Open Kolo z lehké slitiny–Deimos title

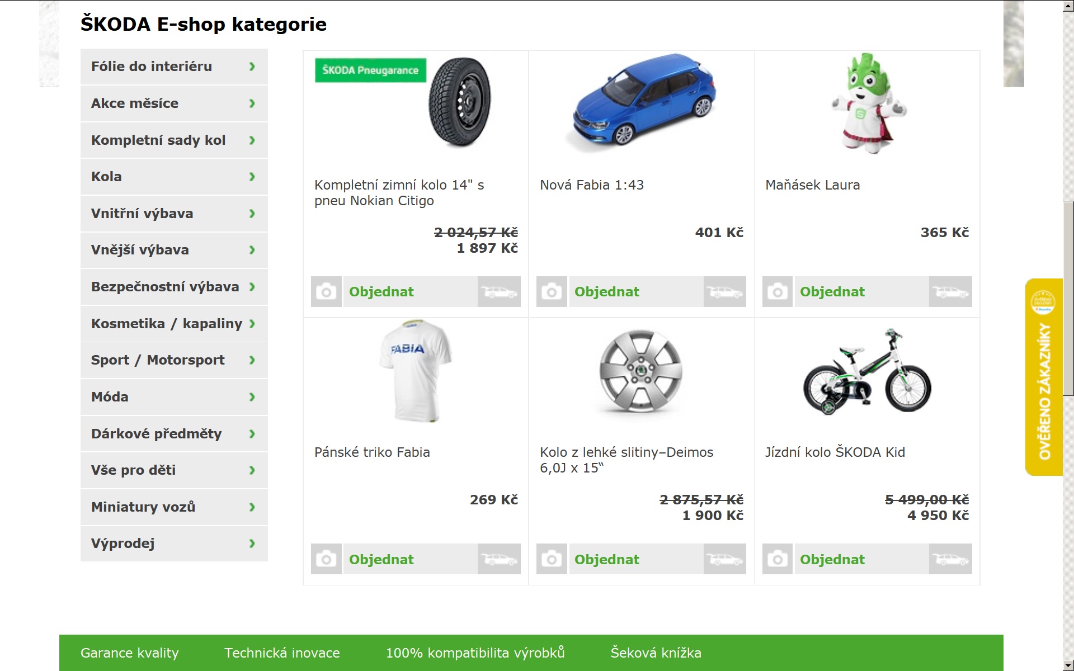pos(626,460)
